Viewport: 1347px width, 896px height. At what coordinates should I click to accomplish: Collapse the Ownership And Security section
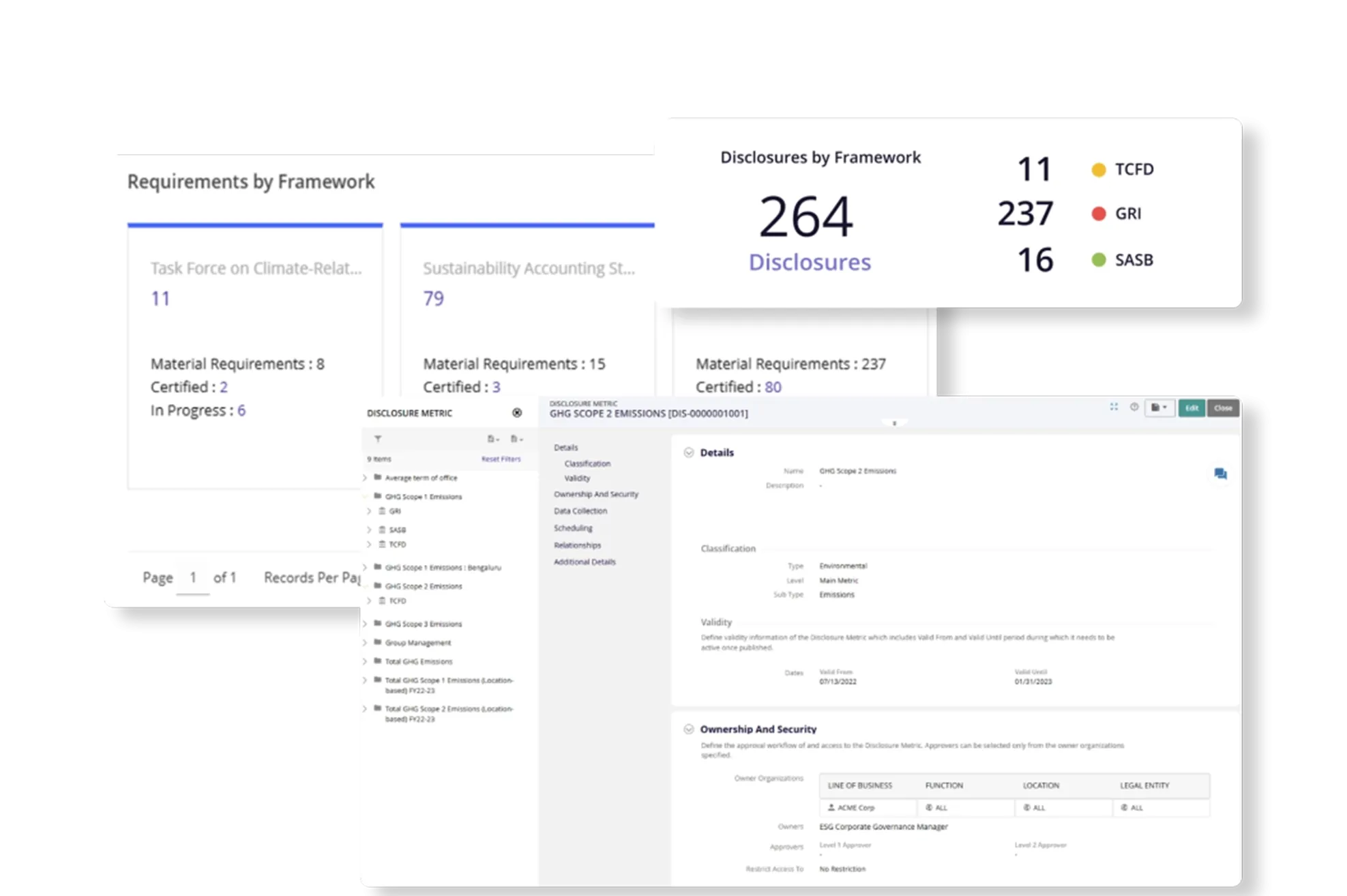[689, 729]
